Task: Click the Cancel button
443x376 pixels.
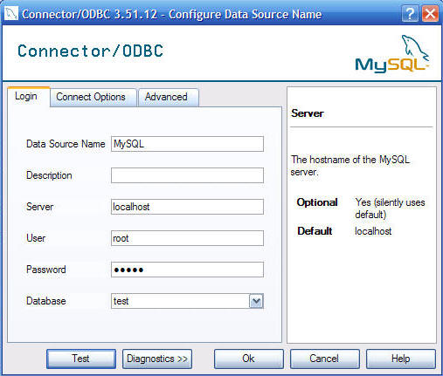Action: (325, 359)
